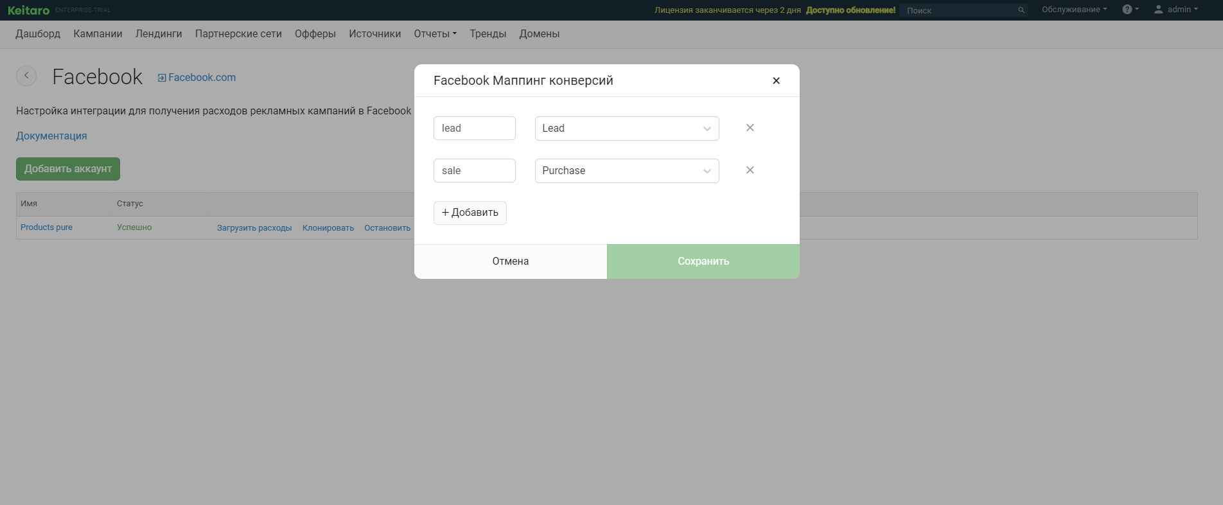The height and width of the screenshot is (505, 1223).
Task: Click Клонировать link
Action: tap(328, 228)
